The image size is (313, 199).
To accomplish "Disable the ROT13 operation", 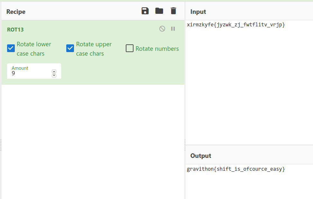I will (x=162, y=29).
